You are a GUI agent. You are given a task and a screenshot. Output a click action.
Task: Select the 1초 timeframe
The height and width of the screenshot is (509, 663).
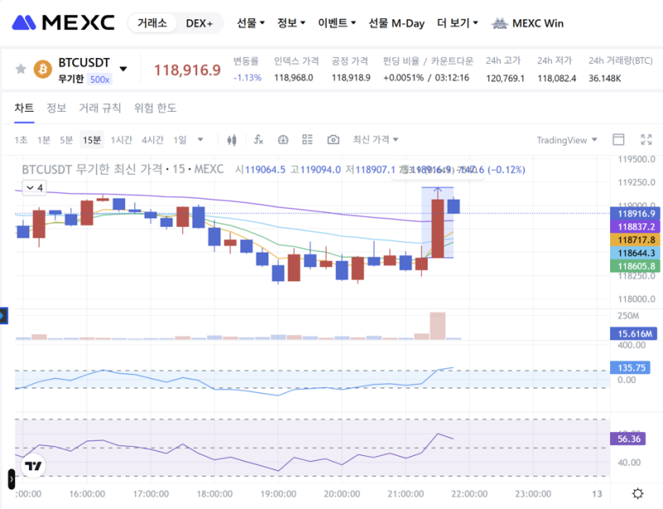[x=21, y=140]
